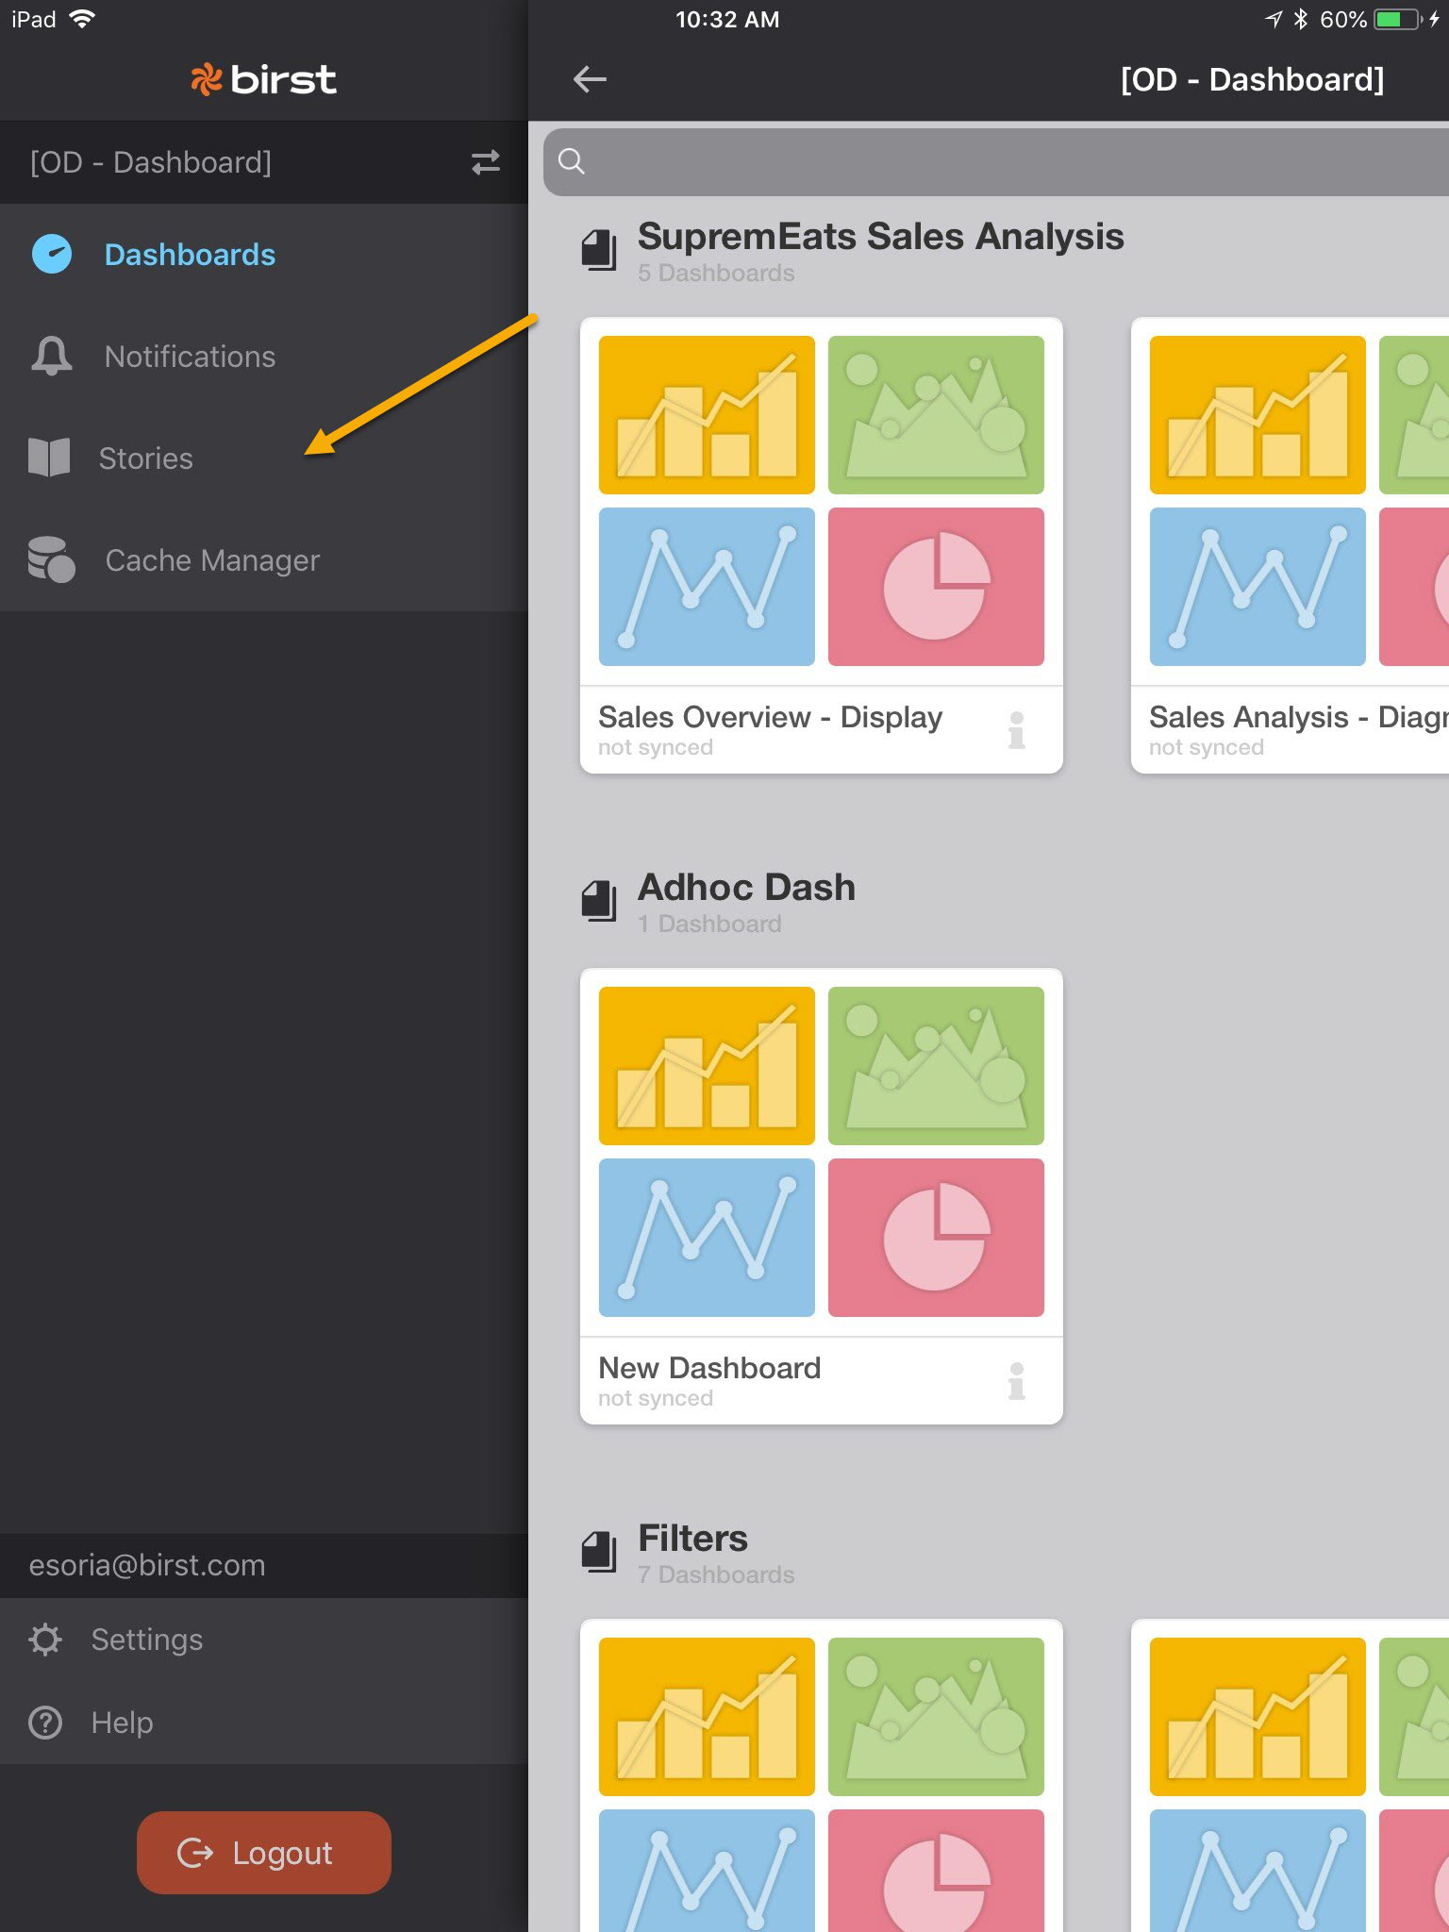Open the Notifications menu item
This screenshot has height=1932, width=1449.
[x=190, y=357]
